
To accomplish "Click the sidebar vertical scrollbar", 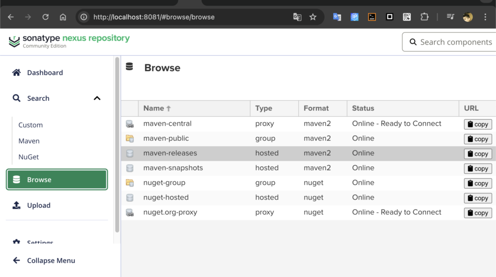I will (117, 145).
